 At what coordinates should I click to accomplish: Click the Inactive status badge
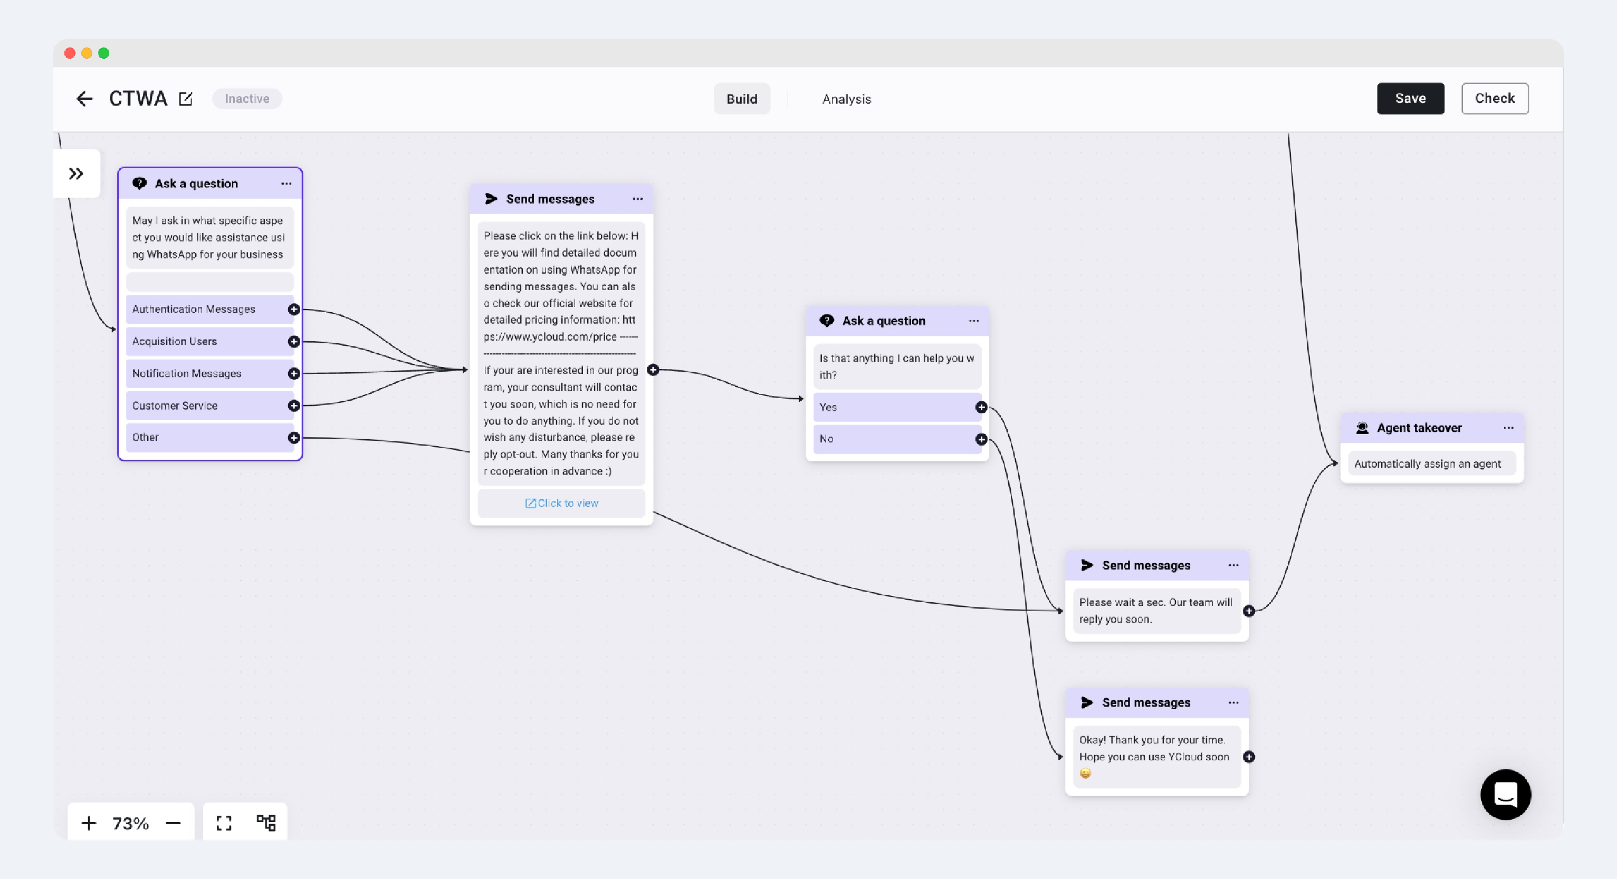pyautogui.click(x=247, y=99)
